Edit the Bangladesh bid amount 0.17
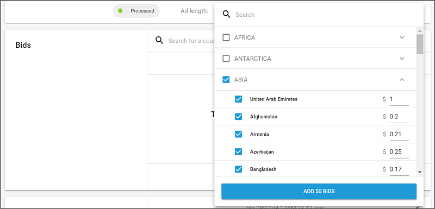Image resolution: width=435 pixels, height=209 pixels. pyautogui.click(x=399, y=169)
